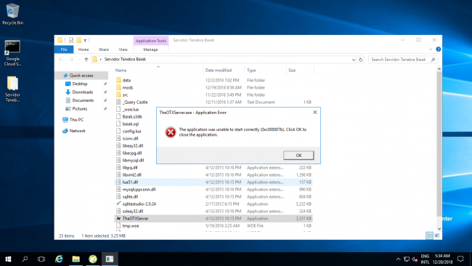Go up one folder level with Up arrow

(x=86, y=60)
